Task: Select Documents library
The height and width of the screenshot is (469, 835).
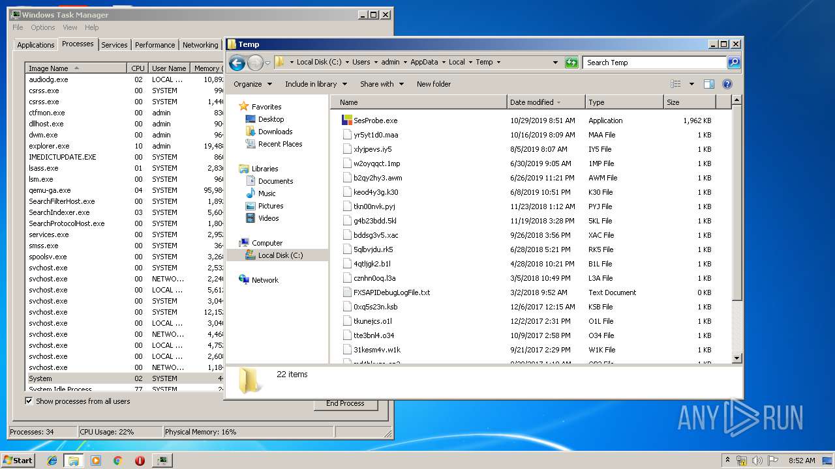Action: (x=275, y=181)
